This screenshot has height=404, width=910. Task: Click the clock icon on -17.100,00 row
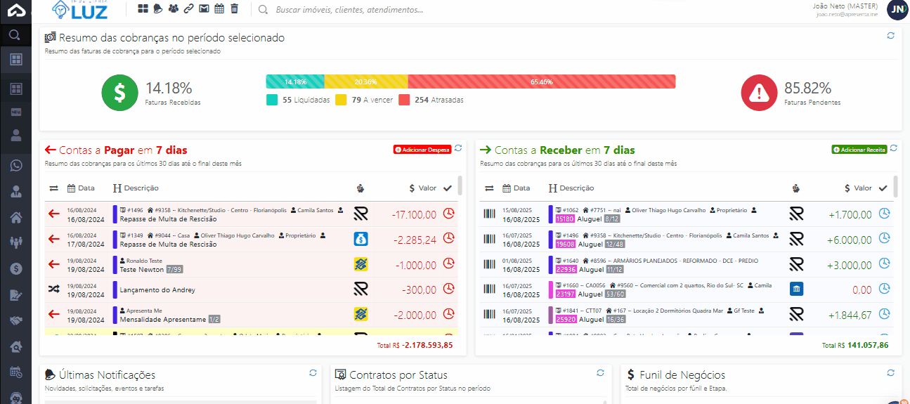point(448,214)
